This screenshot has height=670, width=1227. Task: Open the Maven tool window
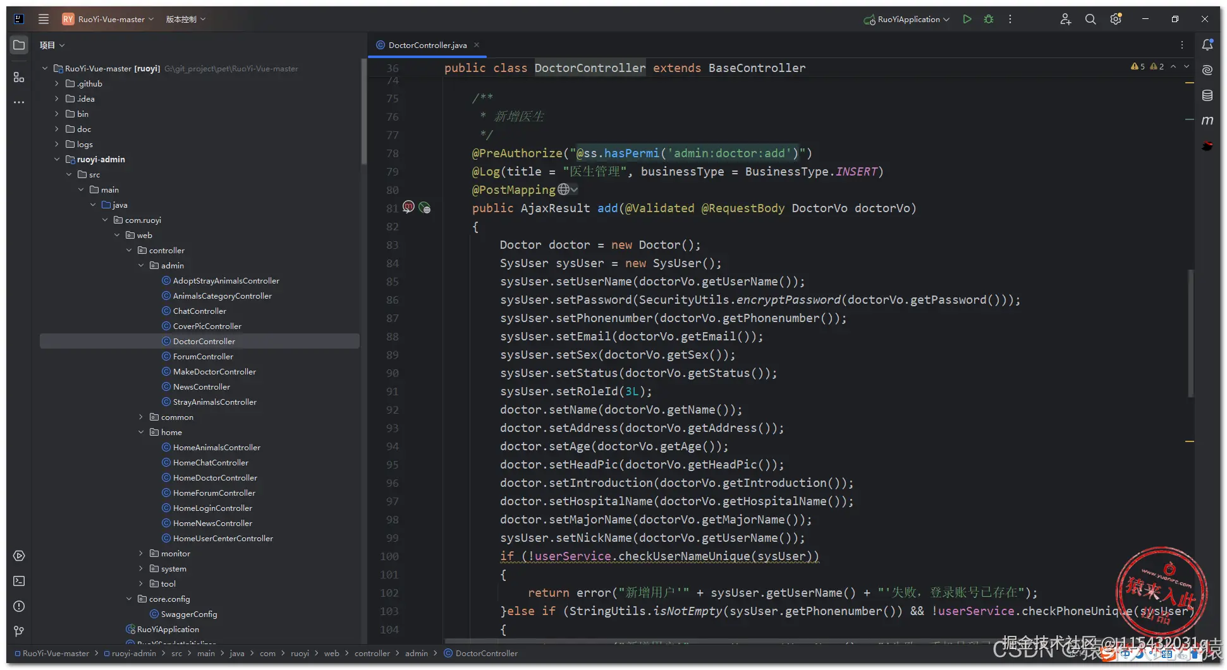[1207, 120]
